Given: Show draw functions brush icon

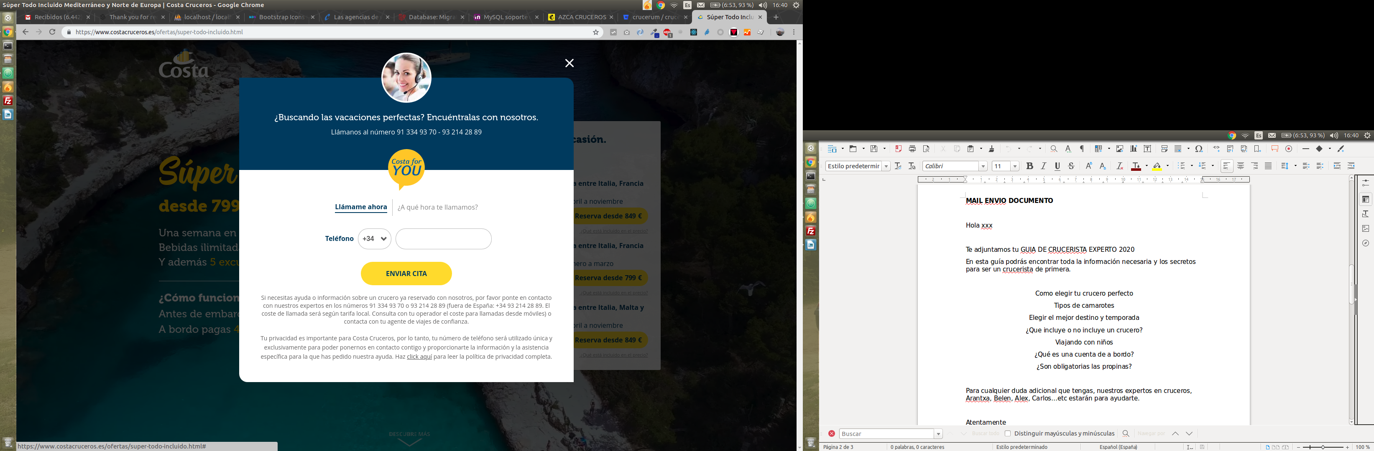Looking at the screenshot, I should 1341,149.
